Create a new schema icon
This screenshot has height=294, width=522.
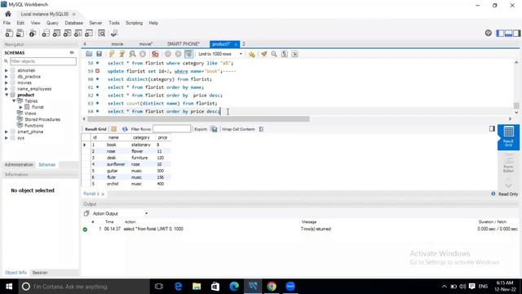coord(46,33)
